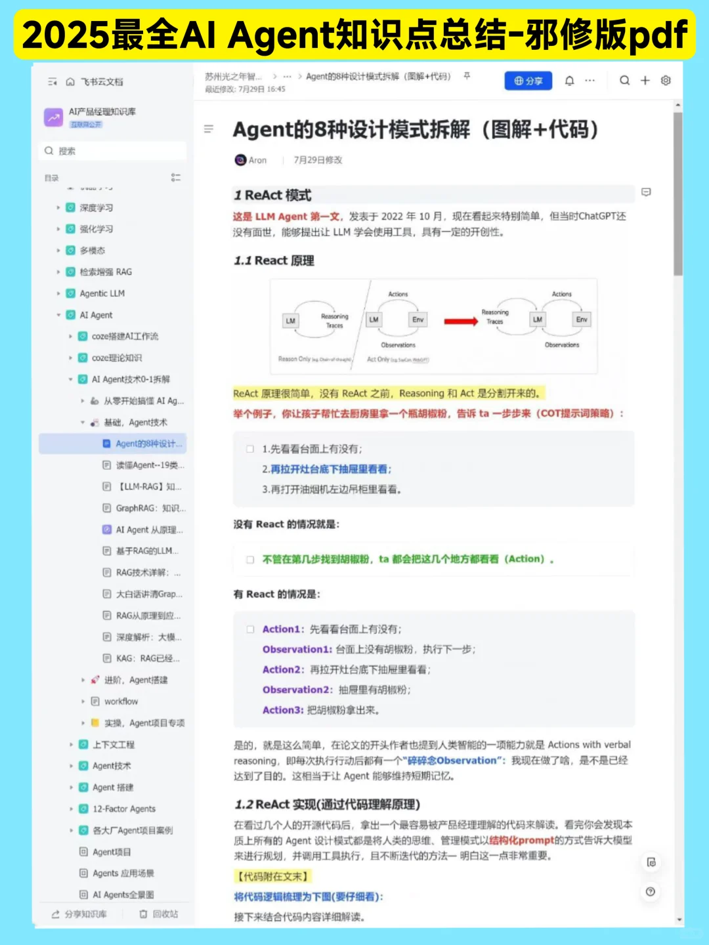Open the 上下文工程 tree item

(113, 745)
